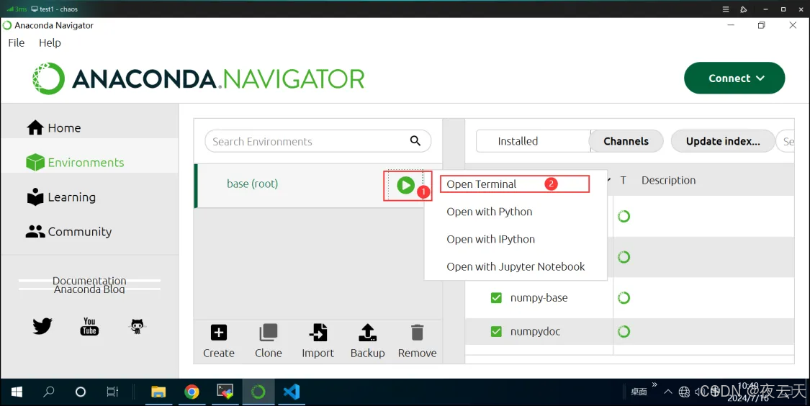Choose Open with Jupyter Notebook
810x406 pixels.
pyautogui.click(x=516, y=266)
